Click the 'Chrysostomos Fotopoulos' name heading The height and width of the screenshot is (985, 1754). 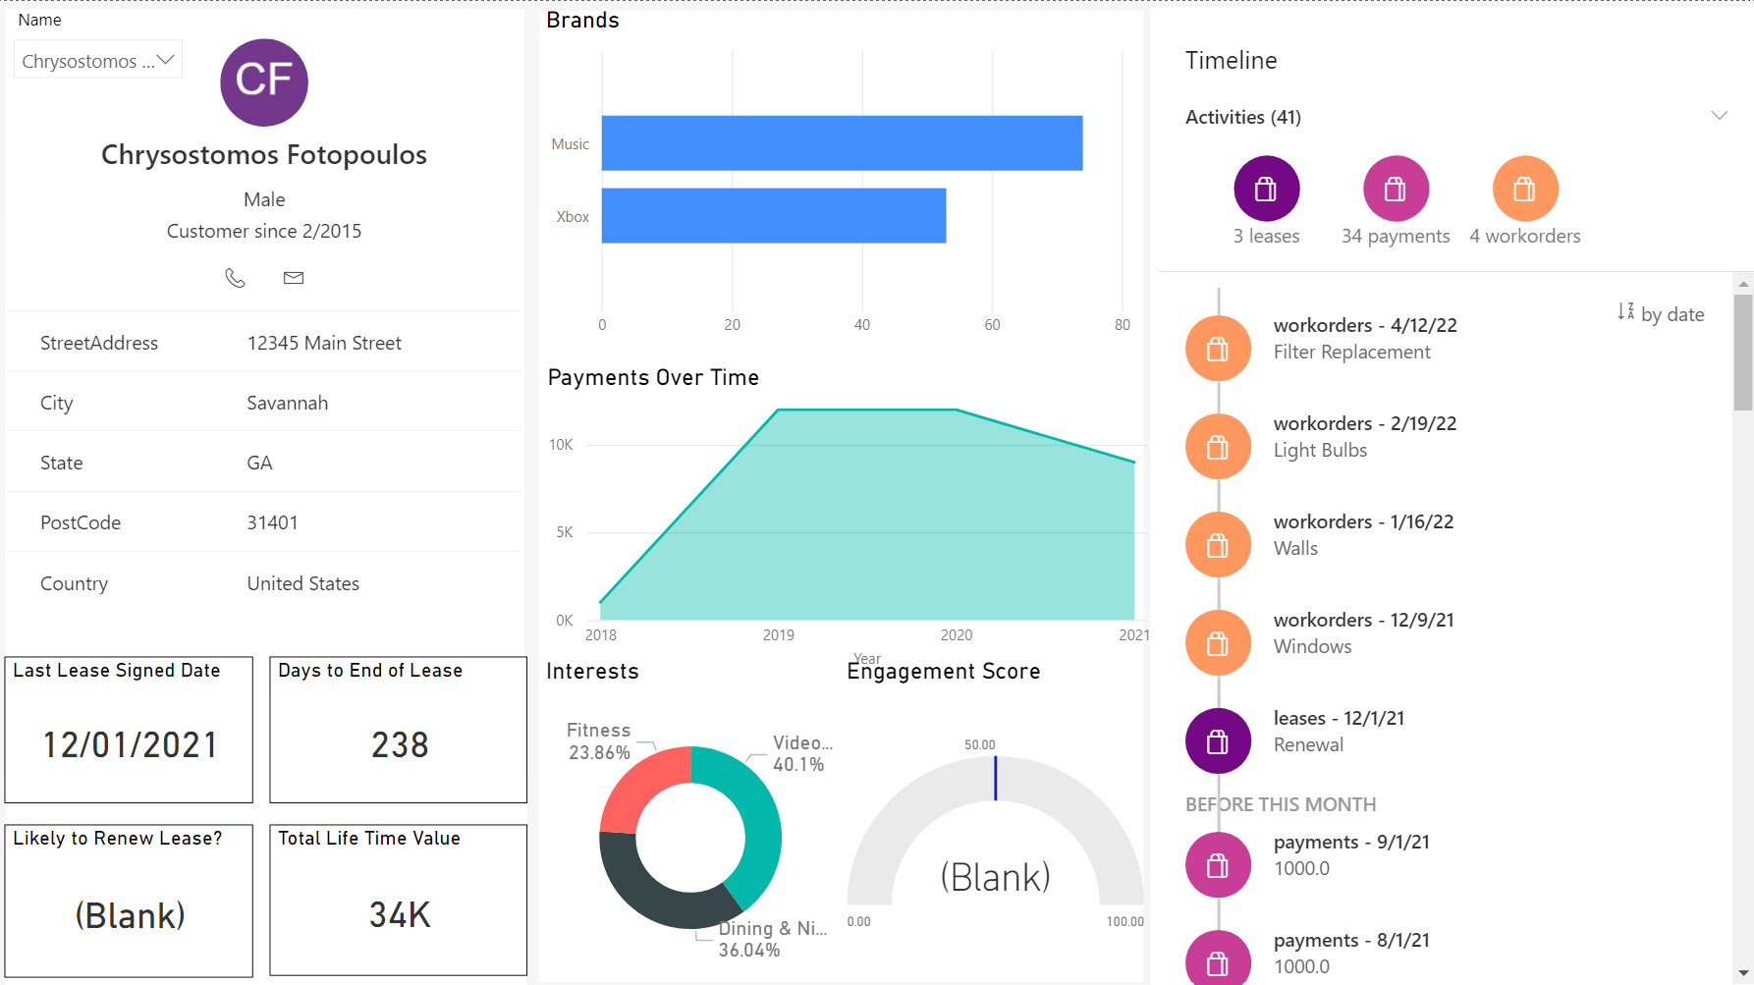coord(264,154)
